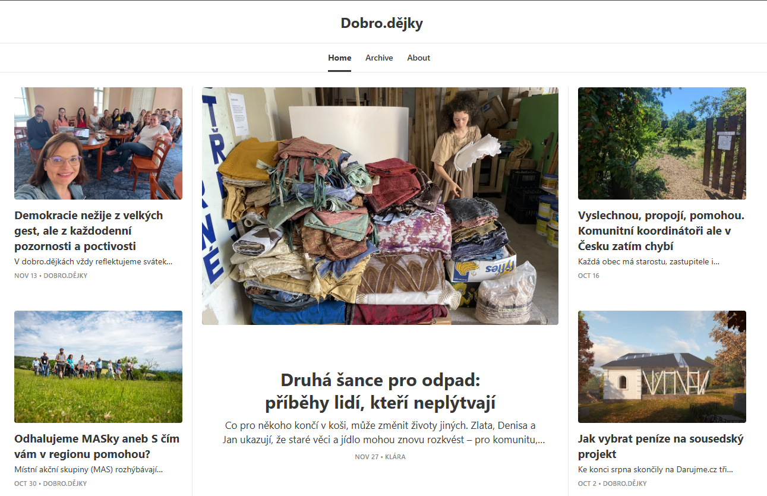Open 'Odhalujeme MASky' article title
Viewport: 767px width, 496px height.
pos(97,447)
